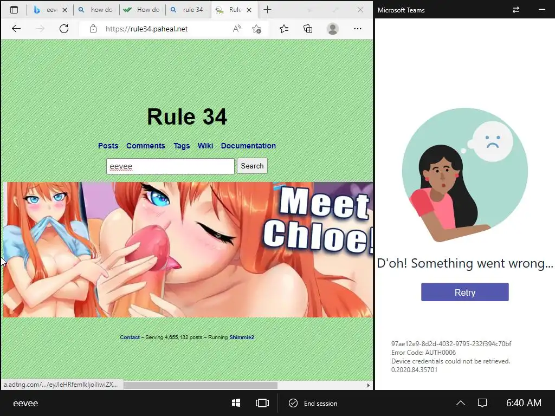Open the Shimmie2 footer link
The height and width of the screenshot is (416, 555).
coord(242,337)
